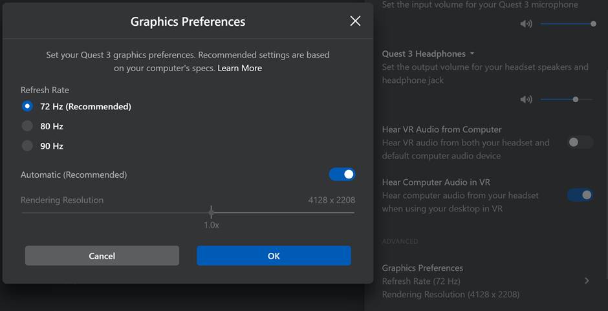Click the headphones output volume speaker icon
The height and width of the screenshot is (311, 608).
click(526, 100)
